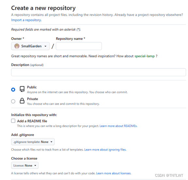
Task: Enable the Add a README file checkbox
Action: [13, 121]
